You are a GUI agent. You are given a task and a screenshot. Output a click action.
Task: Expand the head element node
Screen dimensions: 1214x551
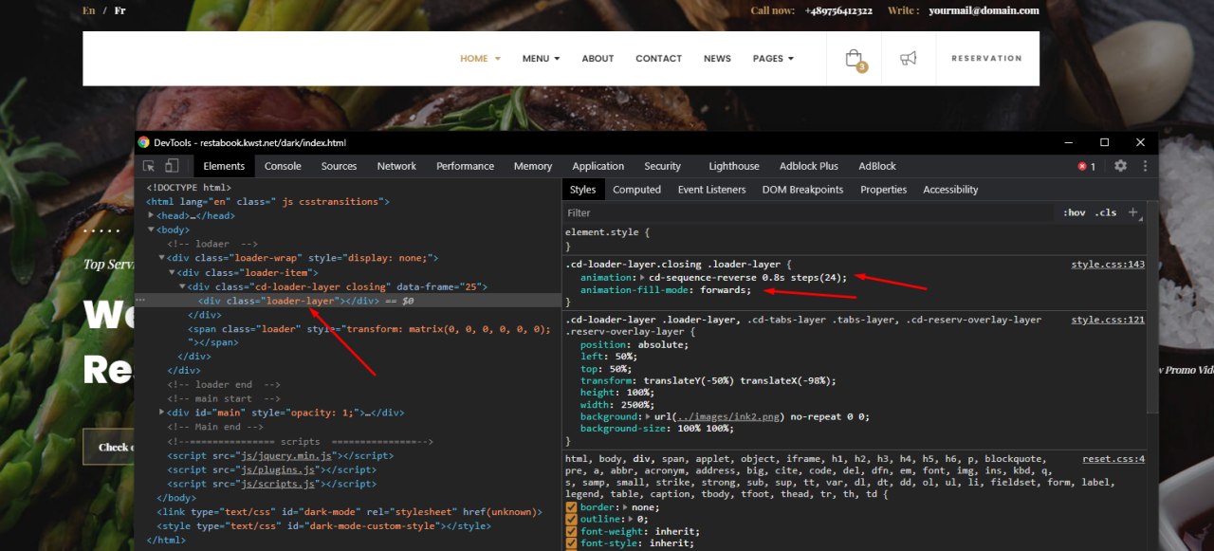(152, 215)
